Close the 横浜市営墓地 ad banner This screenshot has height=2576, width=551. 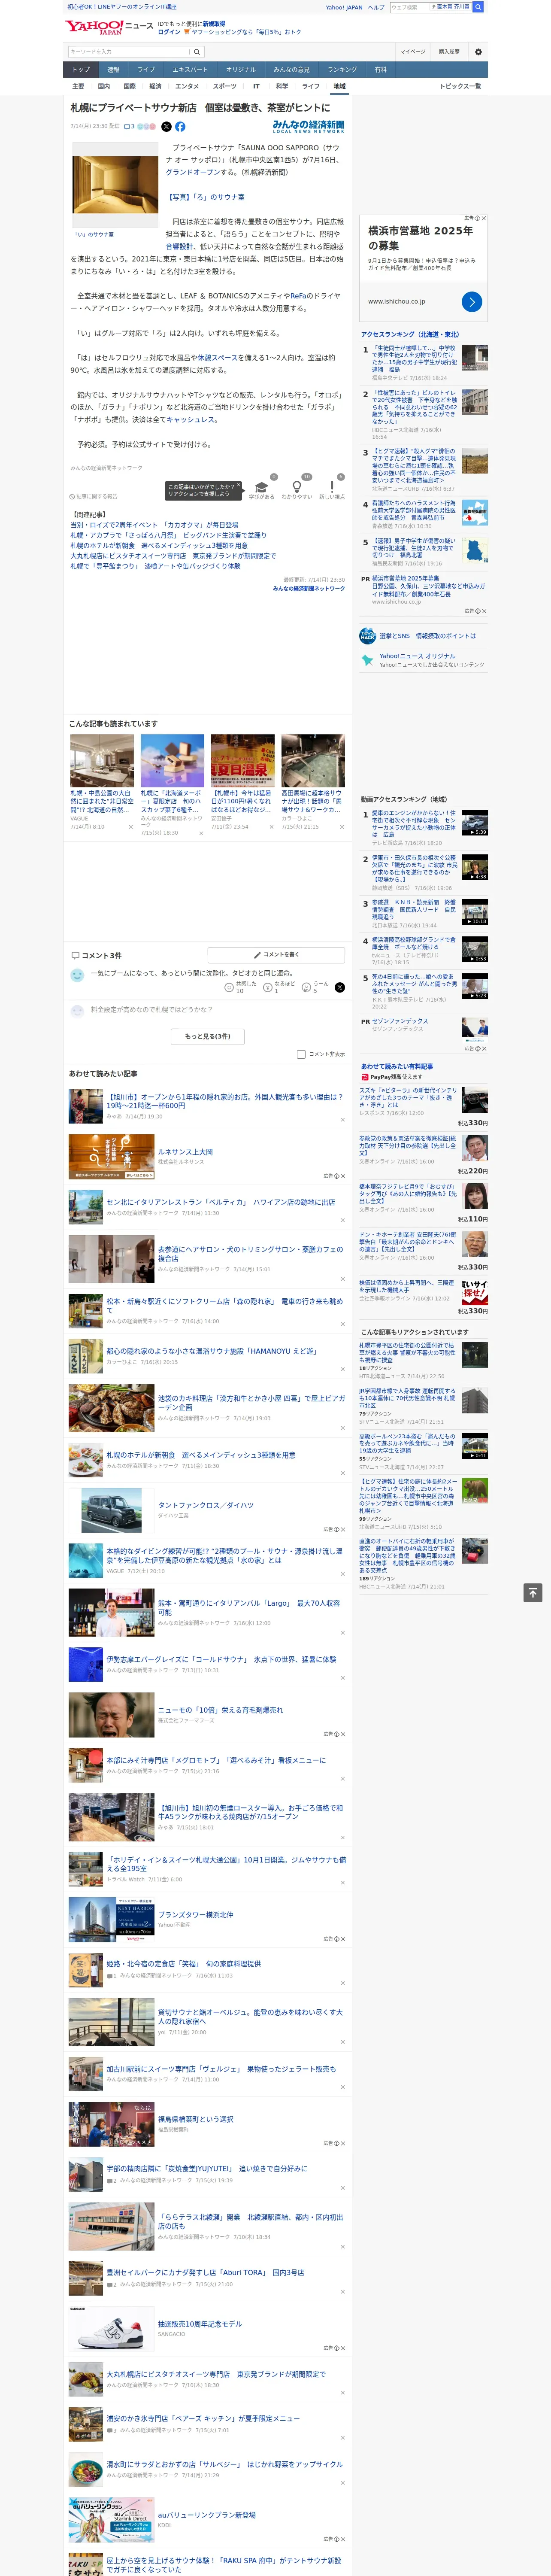(x=484, y=218)
